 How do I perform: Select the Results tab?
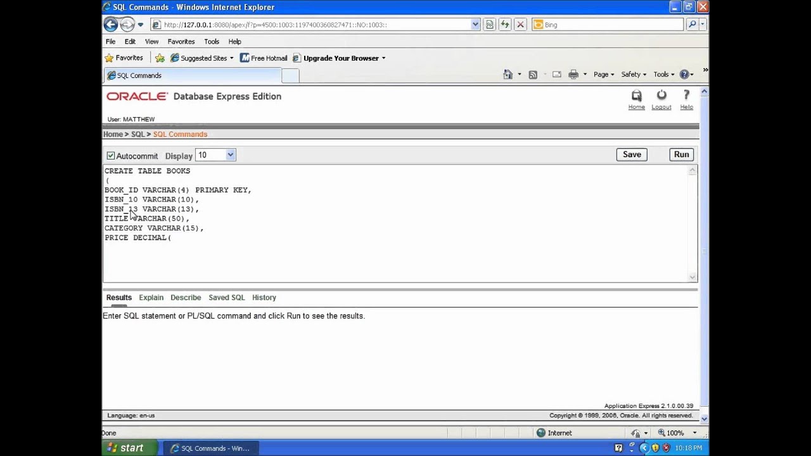point(119,298)
